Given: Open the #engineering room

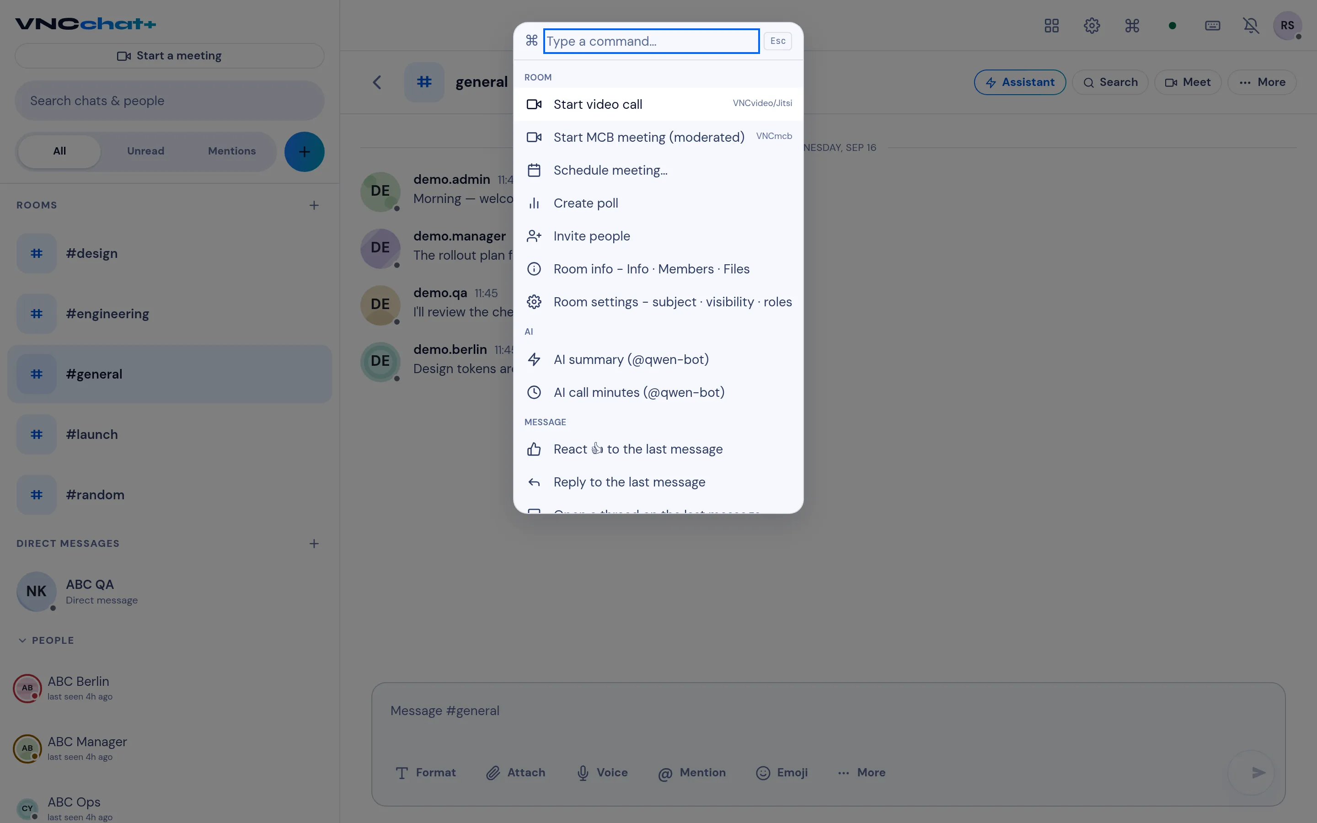Looking at the screenshot, I should pos(169,314).
